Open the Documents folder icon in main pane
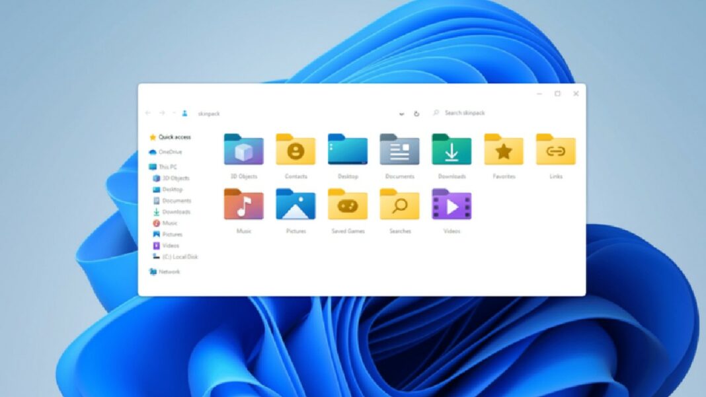Image resolution: width=706 pixels, height=397 pixels. click(x=399, y=149)
